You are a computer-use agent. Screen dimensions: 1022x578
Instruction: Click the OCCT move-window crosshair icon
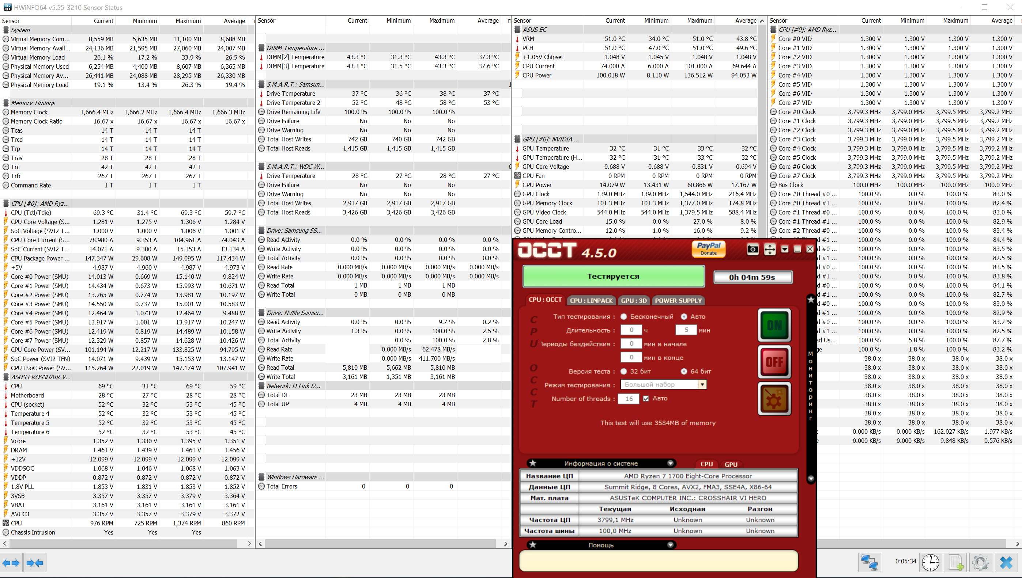(x=769, y=249)
